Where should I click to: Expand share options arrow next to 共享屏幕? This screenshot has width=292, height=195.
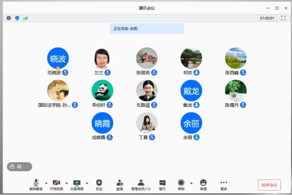pyautogui.click(x=87, y=183)
